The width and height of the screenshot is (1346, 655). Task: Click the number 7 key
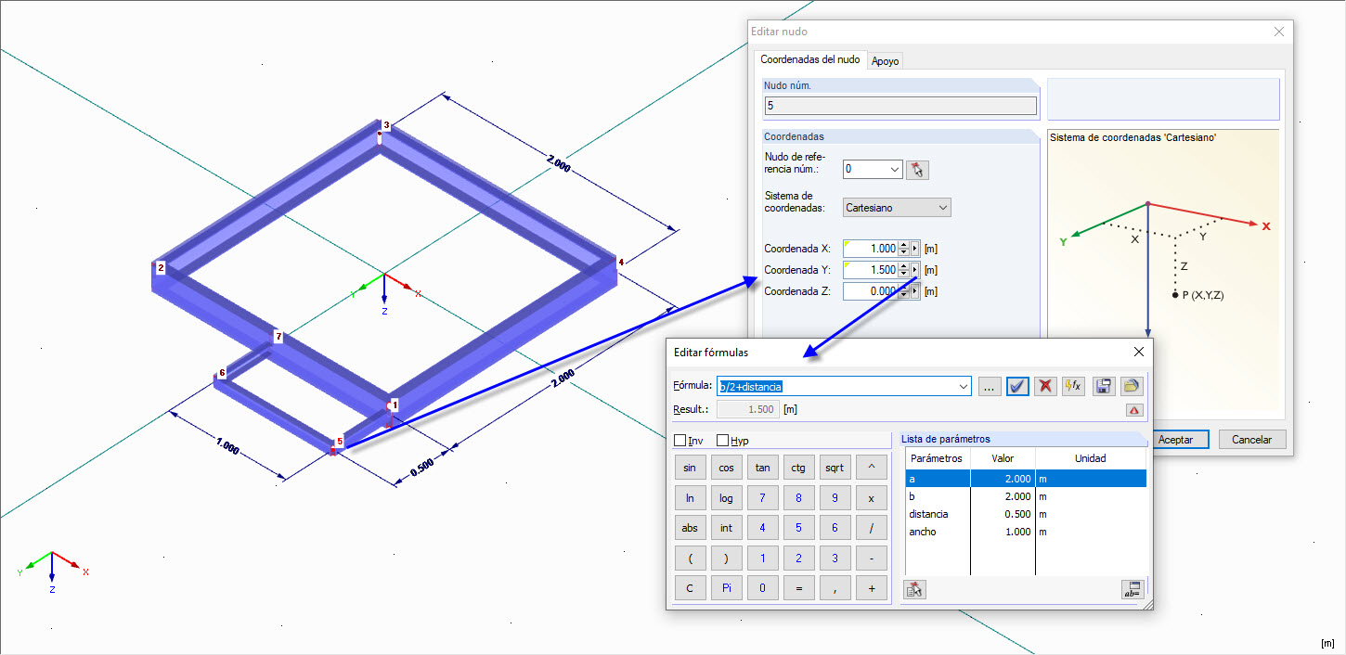pos(762,498)
